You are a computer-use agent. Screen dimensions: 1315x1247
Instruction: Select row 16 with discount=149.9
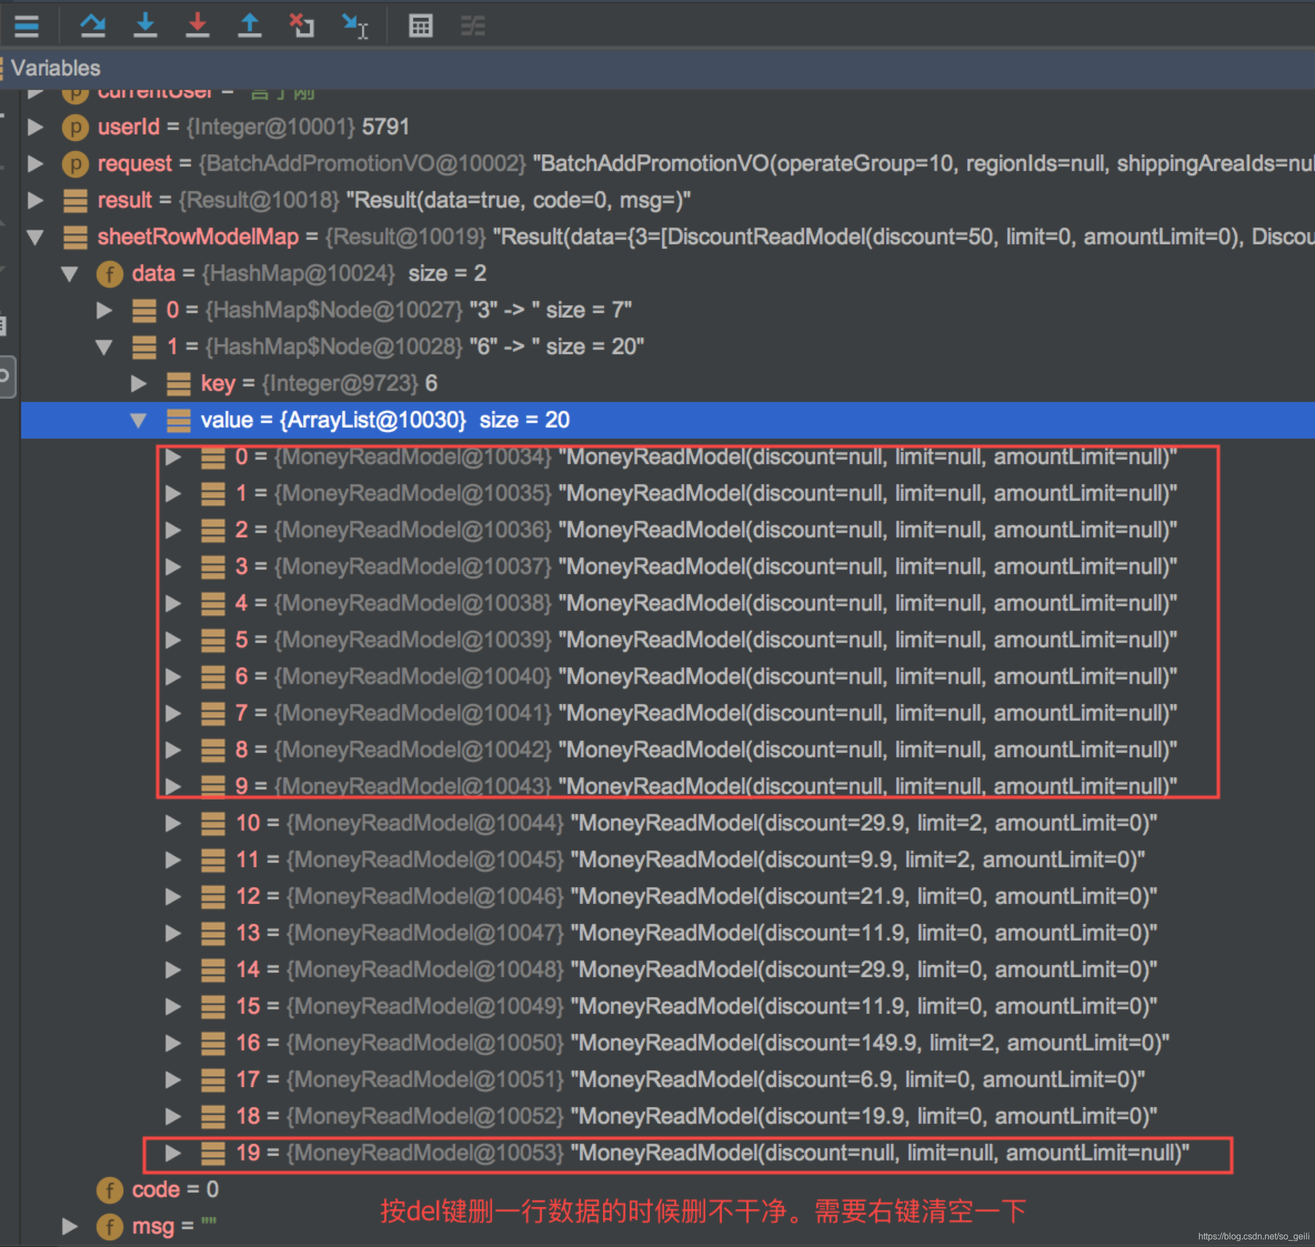(x=667, y=1043)
